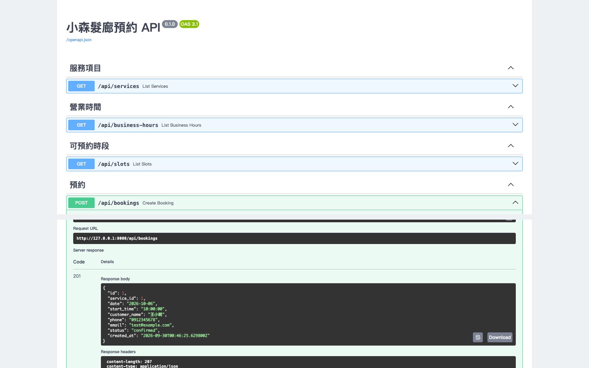Click the /api/bookings path text
This screenshot has height=368, width=589.
point(119,203)
